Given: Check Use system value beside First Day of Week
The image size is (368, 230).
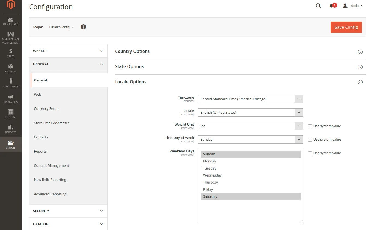Looking at the screenshot, I should pyautogui.click(x=310, y=140).
